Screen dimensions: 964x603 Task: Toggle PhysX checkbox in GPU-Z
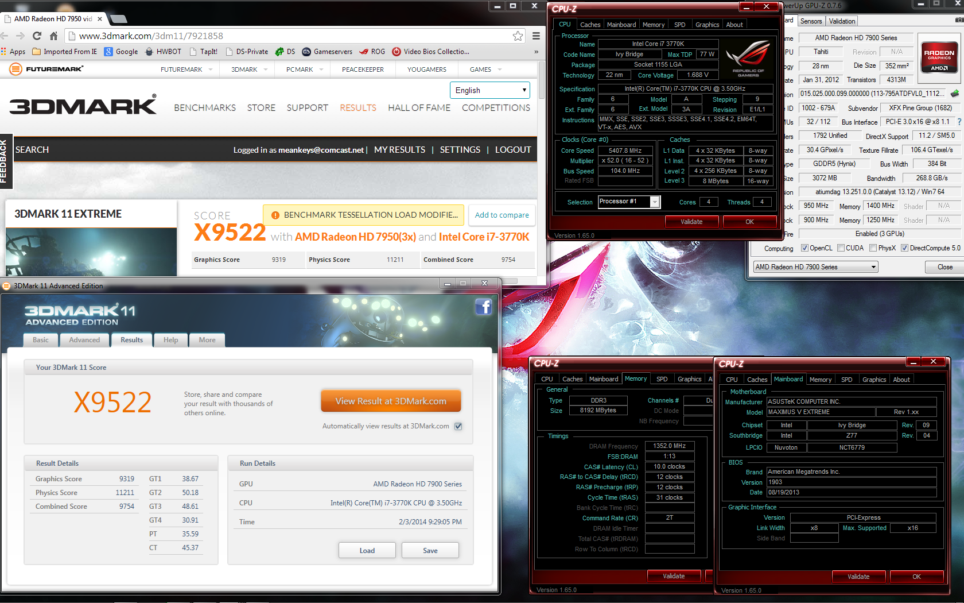point(873,248)
